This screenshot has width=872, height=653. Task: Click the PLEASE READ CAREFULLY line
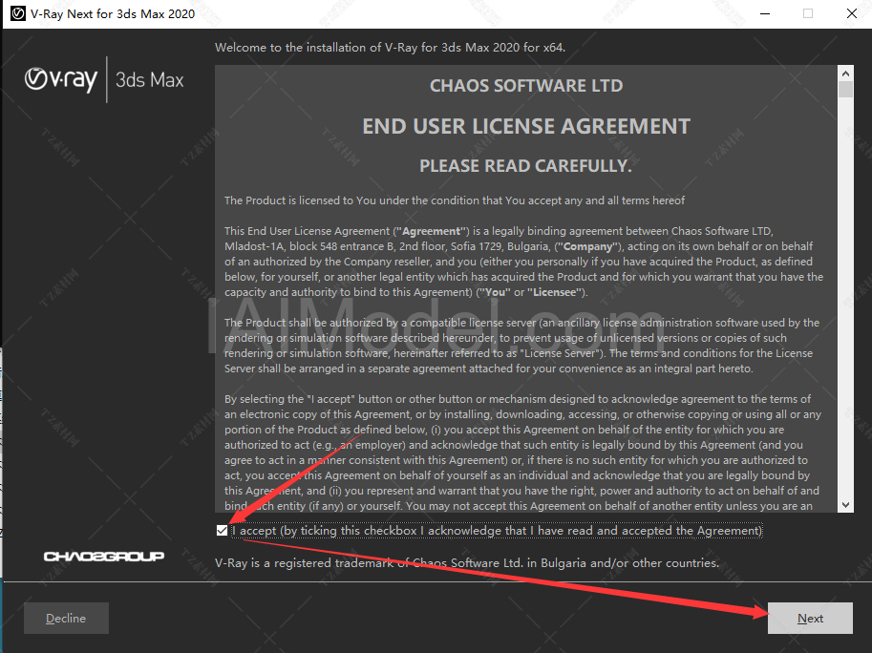pyautogui.click(x=526, y=165)
